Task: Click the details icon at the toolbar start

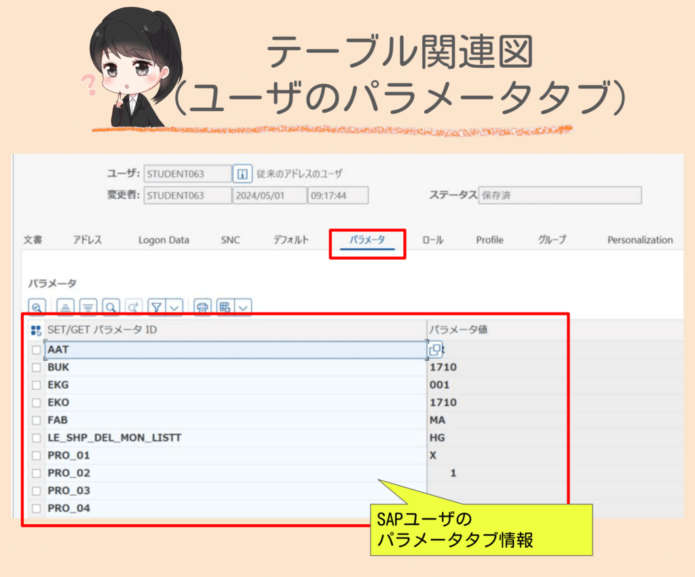Action: click(x=37, y=306)
